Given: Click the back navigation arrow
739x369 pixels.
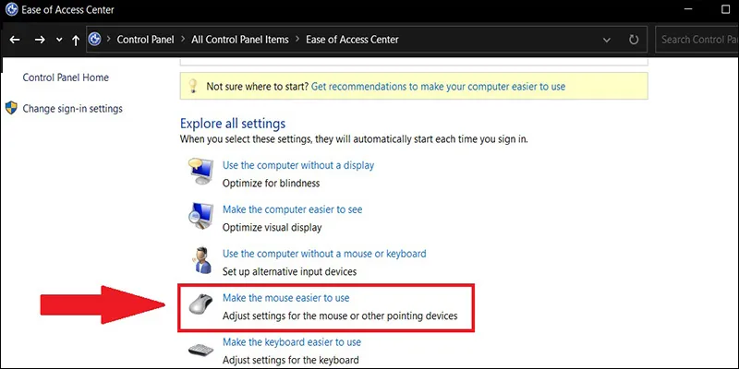Looking at the screenshot, I should 15,40.
